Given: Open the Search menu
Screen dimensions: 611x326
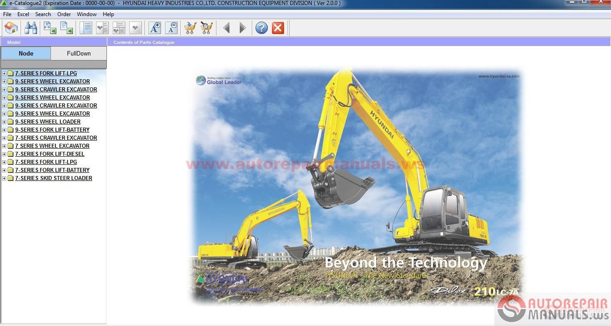Looking at the screenshot, I should click(x=43, y=14).
